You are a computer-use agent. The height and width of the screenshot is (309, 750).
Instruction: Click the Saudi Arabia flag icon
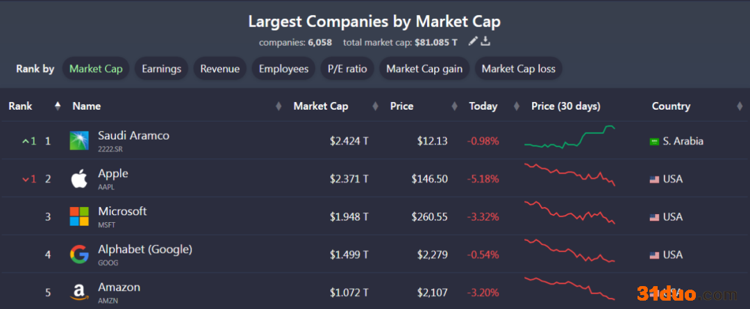point(653,142)
